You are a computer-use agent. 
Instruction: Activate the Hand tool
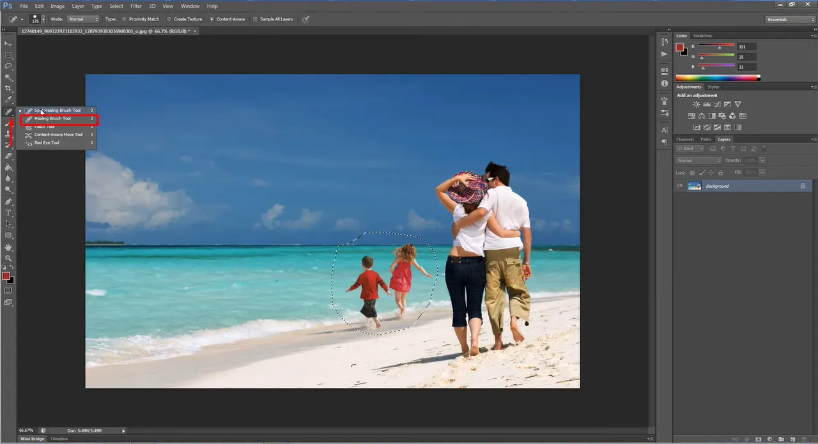(8, 247)
